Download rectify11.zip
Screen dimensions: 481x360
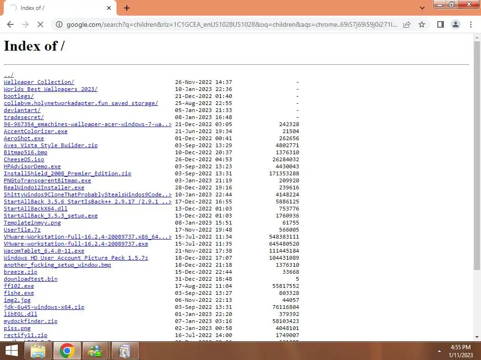tap(25, 336)
